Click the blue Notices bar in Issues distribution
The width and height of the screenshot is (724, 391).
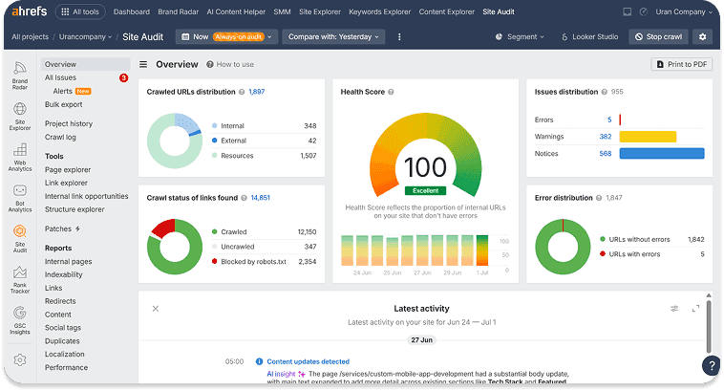[x=662, y=154]
